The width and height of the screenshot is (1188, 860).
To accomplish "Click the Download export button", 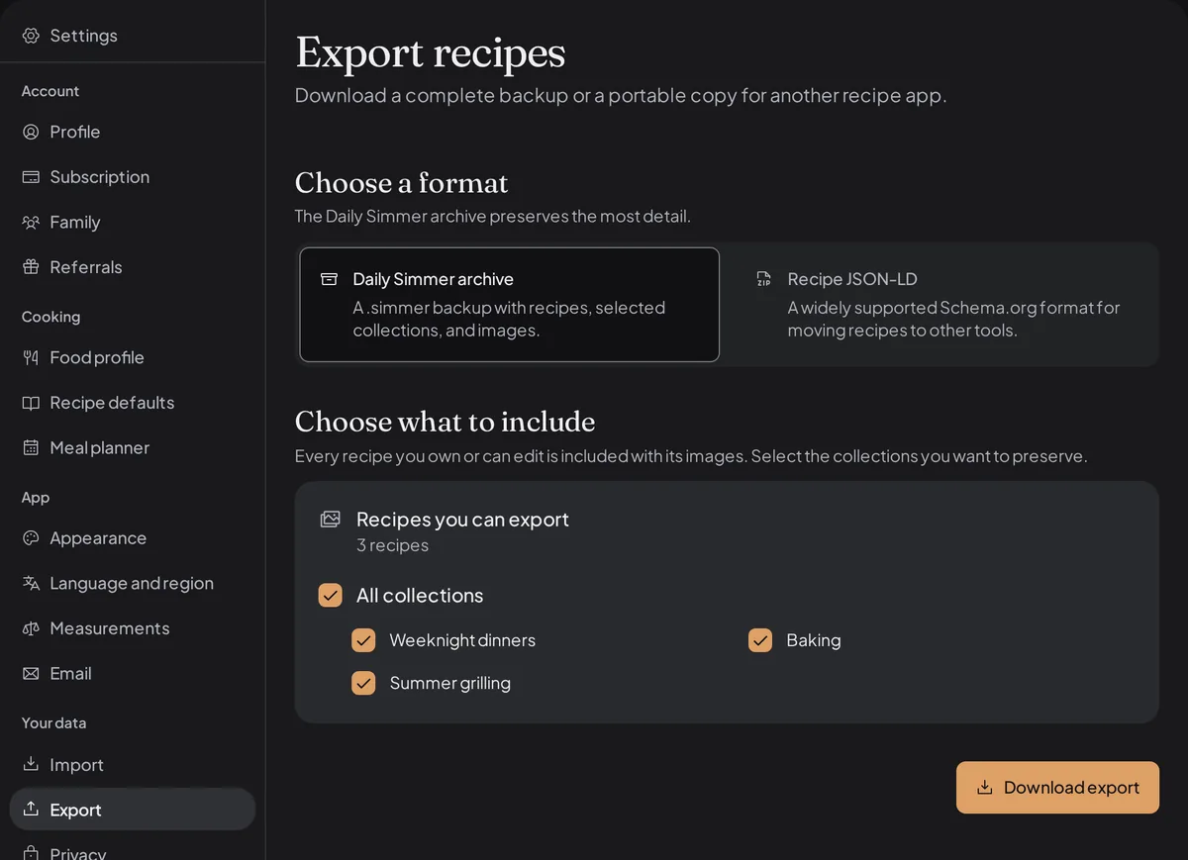I will click(x=1057, y=788).
